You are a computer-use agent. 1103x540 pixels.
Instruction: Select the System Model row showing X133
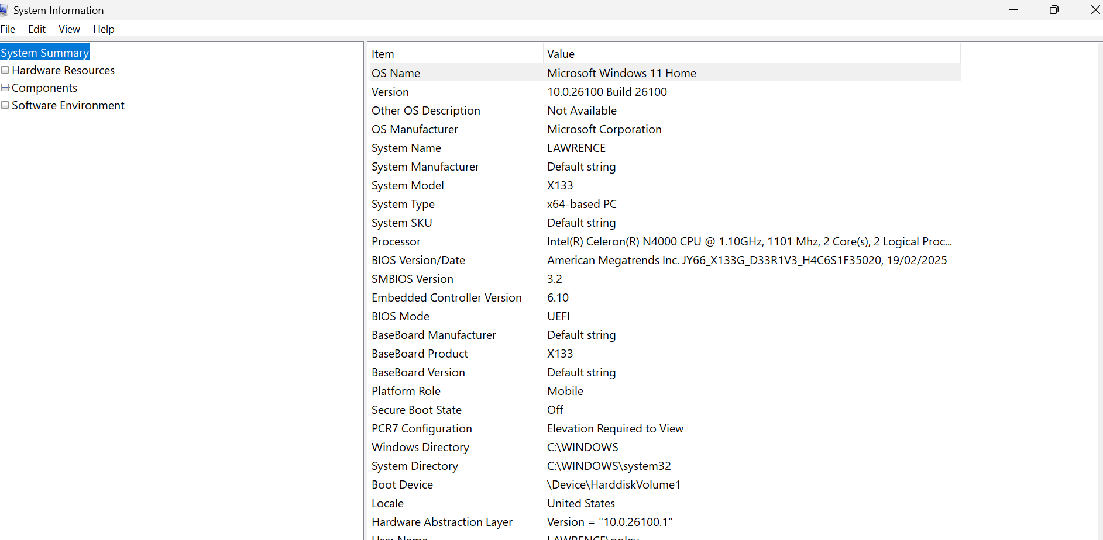click(527, 185)
